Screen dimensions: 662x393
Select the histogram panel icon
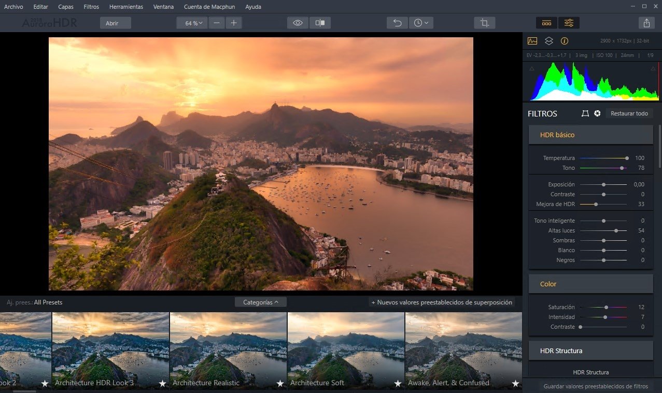click(x=532, y=41)
